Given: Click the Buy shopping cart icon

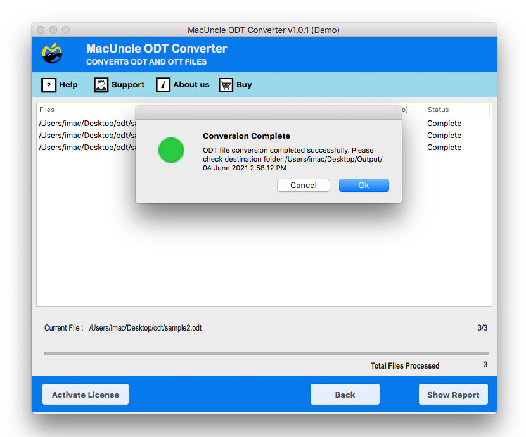Looking at the screenshot, I should (225, 85).
